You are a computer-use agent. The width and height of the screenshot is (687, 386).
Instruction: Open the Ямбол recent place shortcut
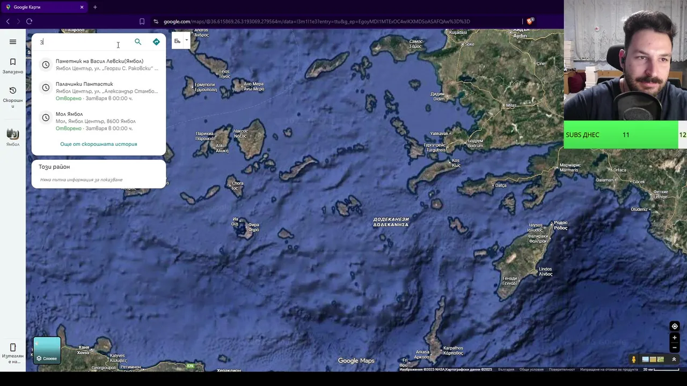click(13, 137)
